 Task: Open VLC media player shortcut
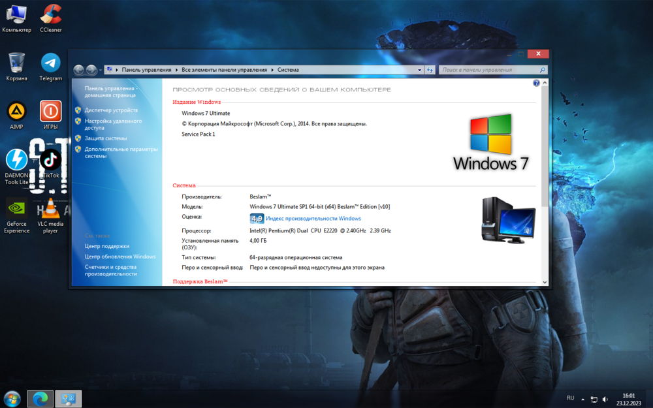coord(50,215)
